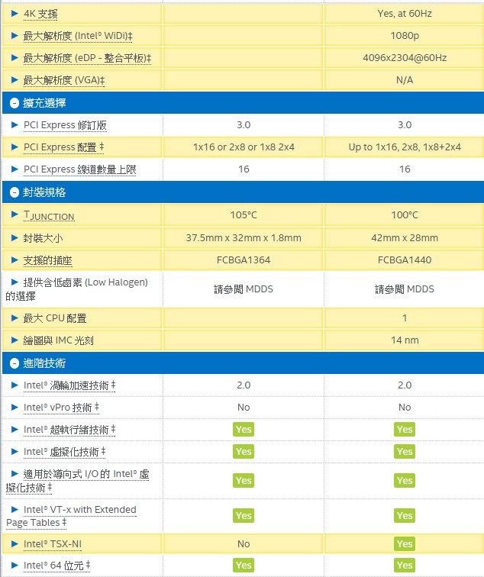Expand the Intel 64 位元 row arrow
Screen dimensions: 484x577
pyautogui.click(x=15, y=565)
